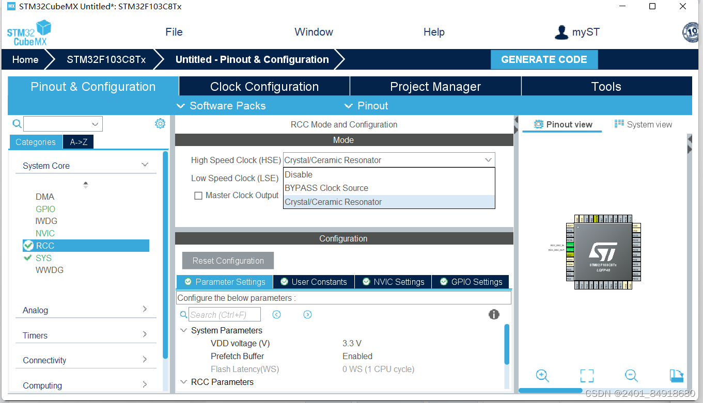Switch to Clock Configuration tab
Viewport: 703px width, 403px height.
[264, 87]
